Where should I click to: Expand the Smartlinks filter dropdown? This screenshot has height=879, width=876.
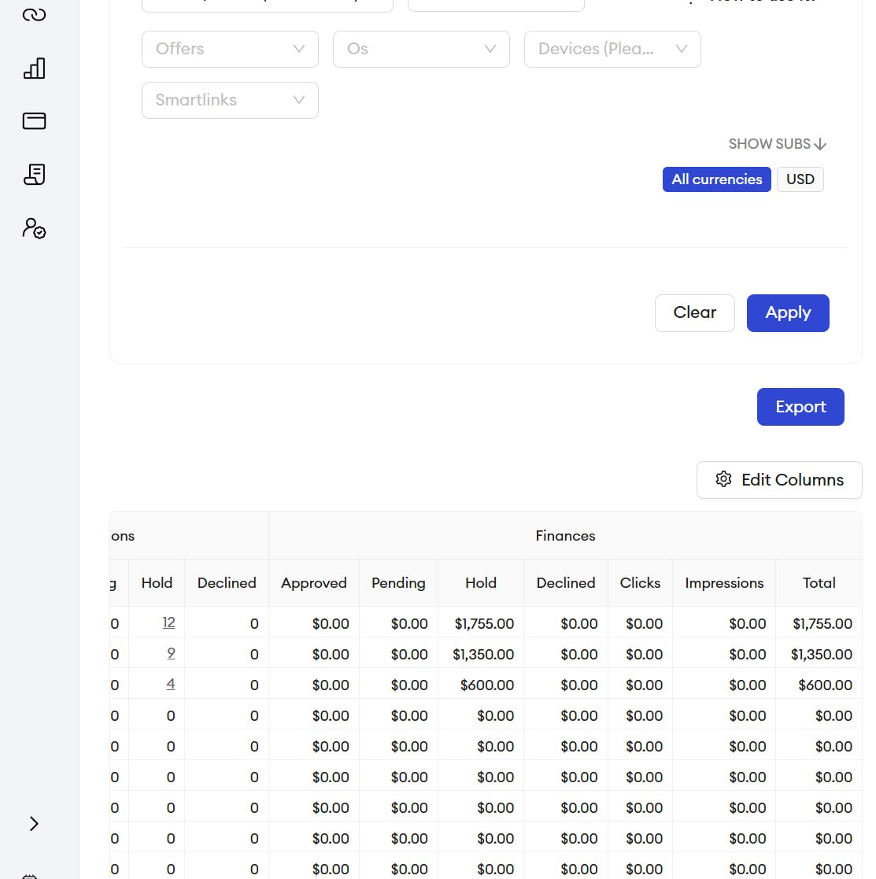(230, 100)
